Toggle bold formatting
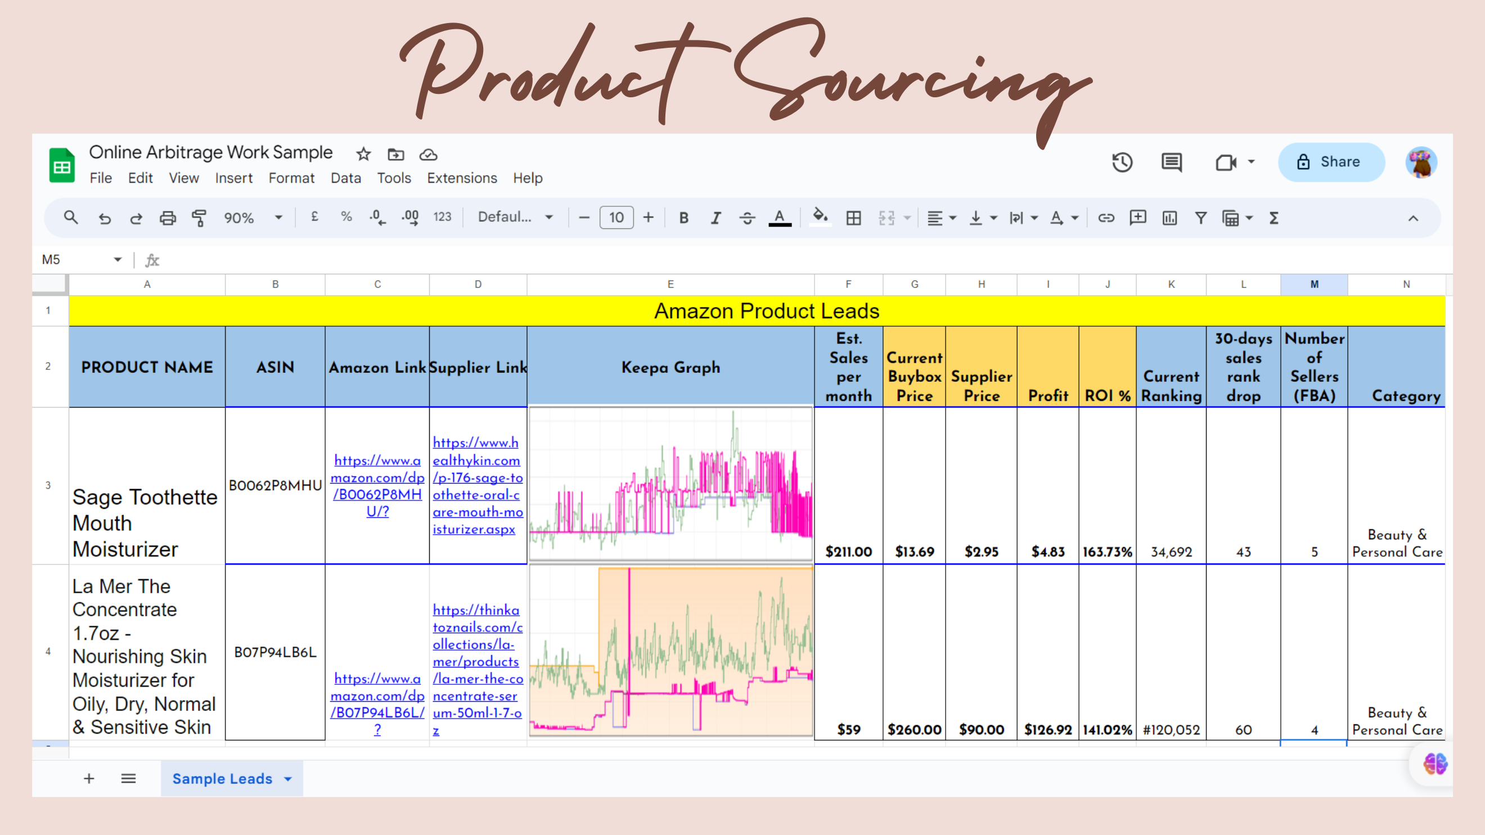The width and height of the screenshot is (1485, 835). [683, 218]
